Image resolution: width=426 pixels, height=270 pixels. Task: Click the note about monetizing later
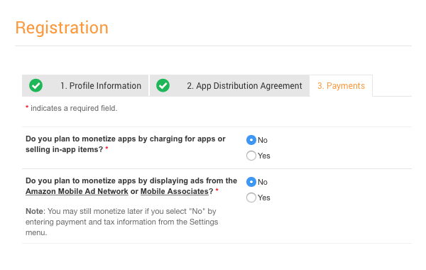[121, 222]
